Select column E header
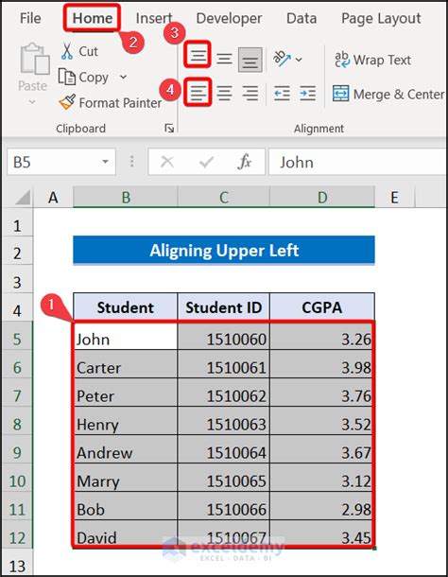The height and width of the screenshot is (577, 448). [x=395, y=198]
